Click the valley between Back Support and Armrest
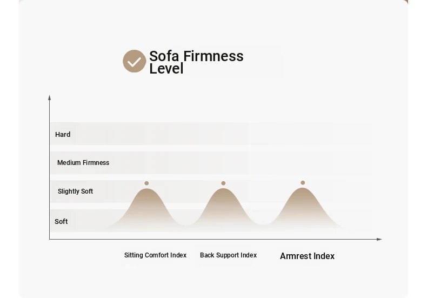427x298 pixels. pyautogui.click(x=263, y=224)
